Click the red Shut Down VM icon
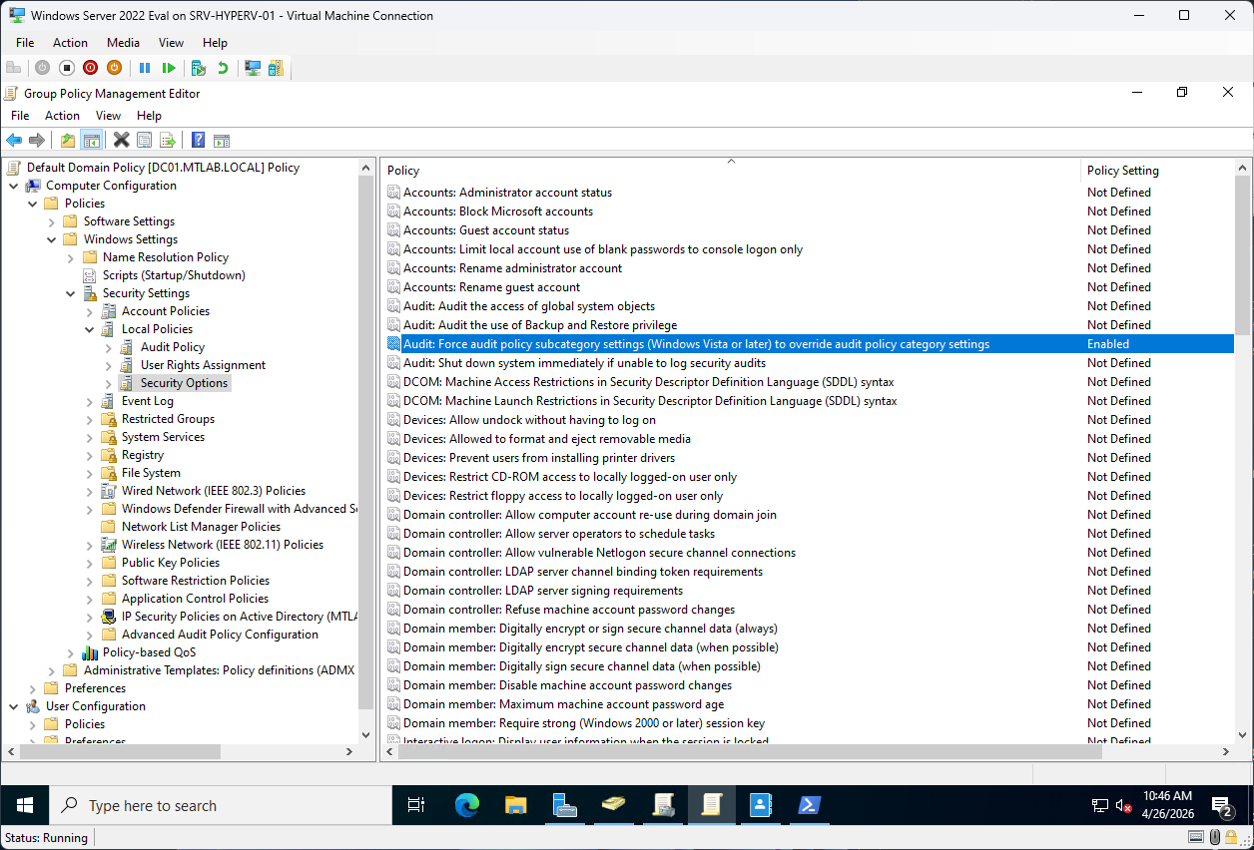This screenshot has width=1254, height=850. (90, 68)
